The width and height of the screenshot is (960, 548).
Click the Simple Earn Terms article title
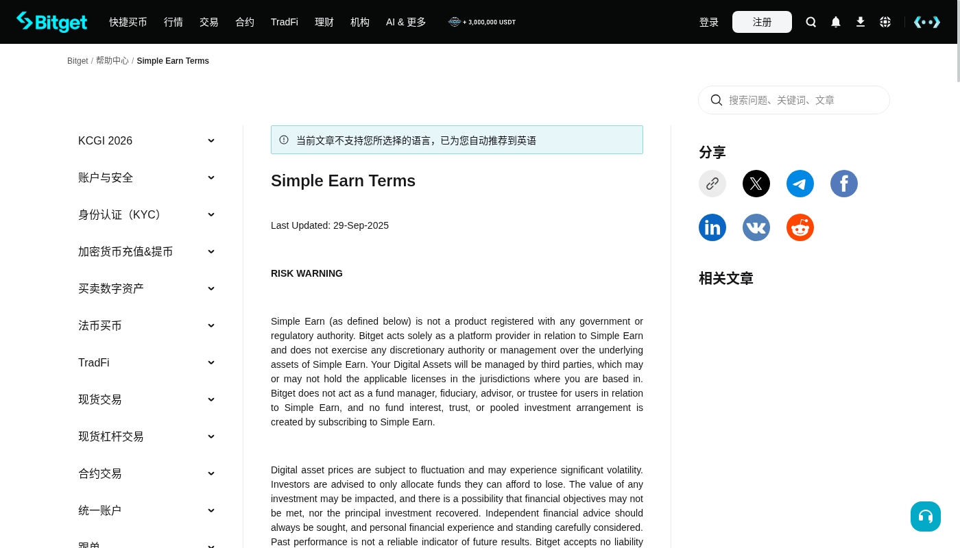343,181
